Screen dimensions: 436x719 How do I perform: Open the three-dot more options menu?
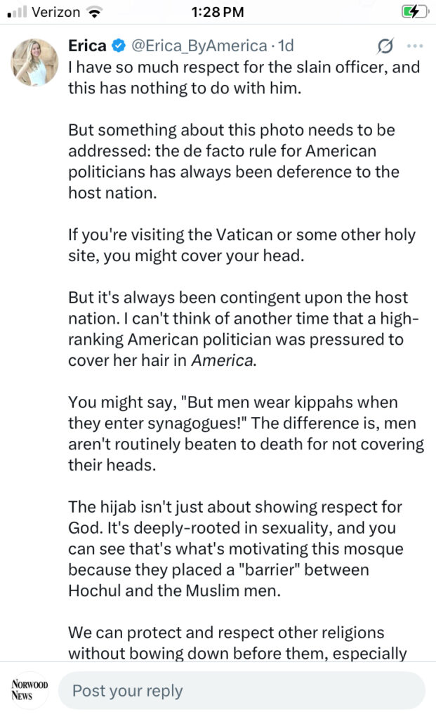pos(415,46)
